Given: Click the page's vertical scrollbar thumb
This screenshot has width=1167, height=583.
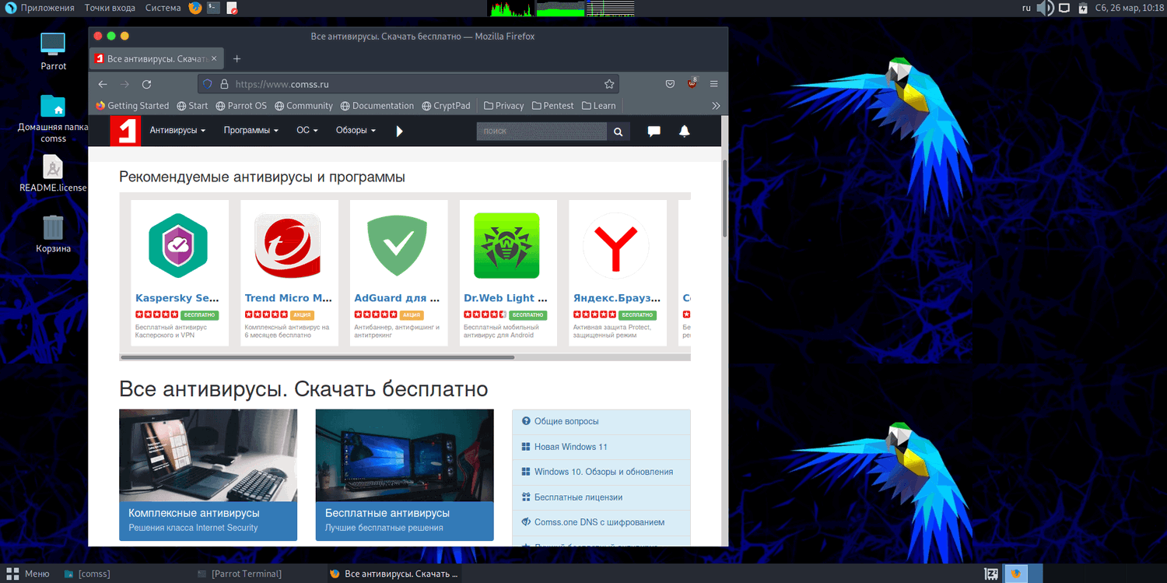Looking at the screenshot, I should [x=725, y=198].
